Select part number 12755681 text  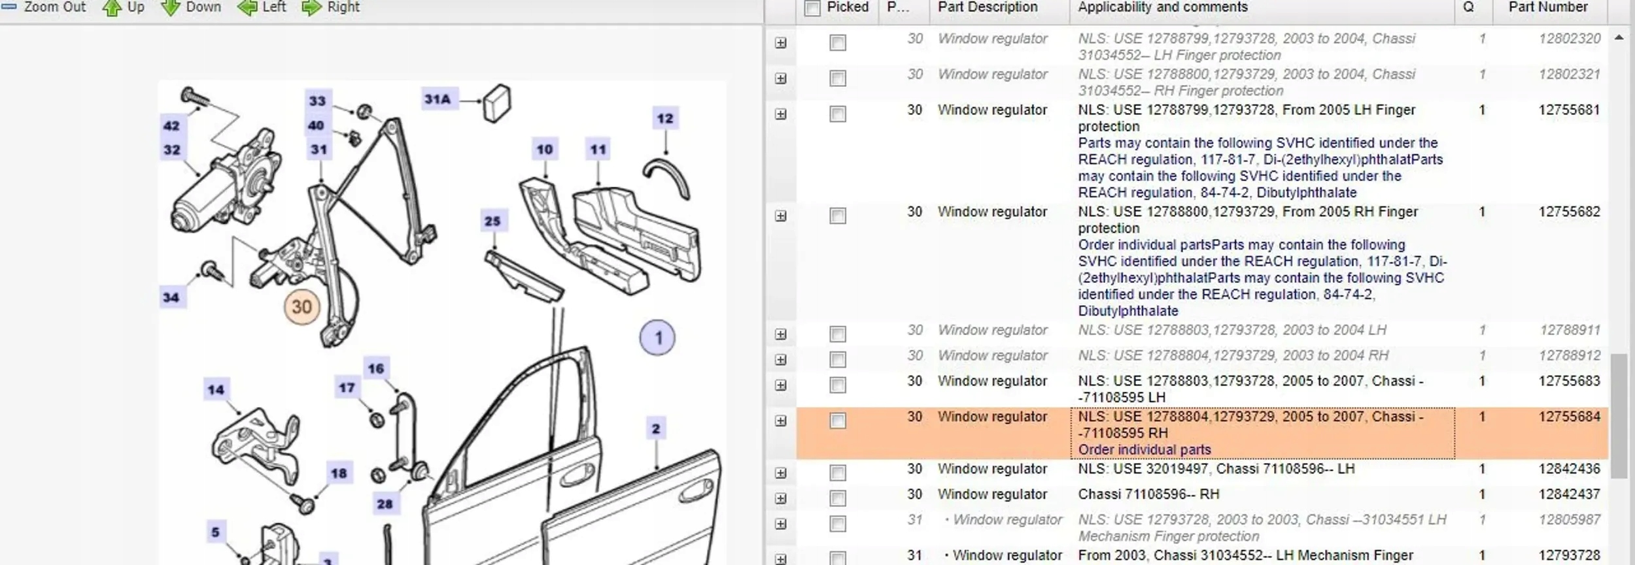[1569, 110]
